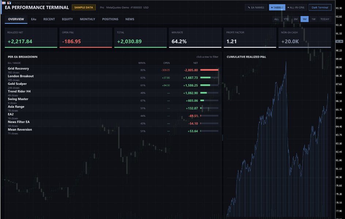Select the 1W time range
This screenshot has height=219, width=345.
313,19
